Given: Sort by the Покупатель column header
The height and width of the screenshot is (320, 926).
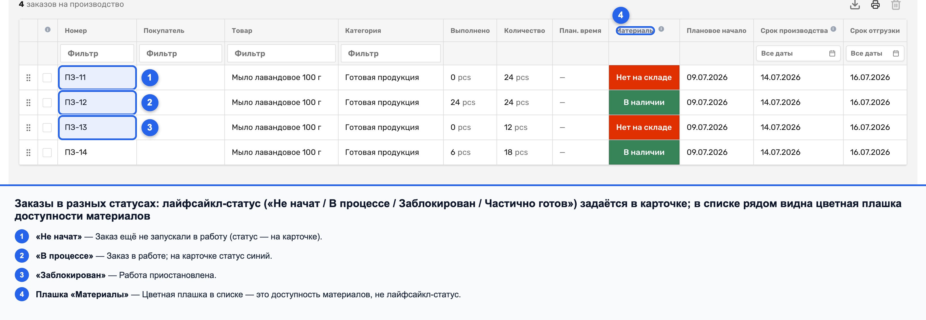Looking at the screenshot, I should pos(164,31).
